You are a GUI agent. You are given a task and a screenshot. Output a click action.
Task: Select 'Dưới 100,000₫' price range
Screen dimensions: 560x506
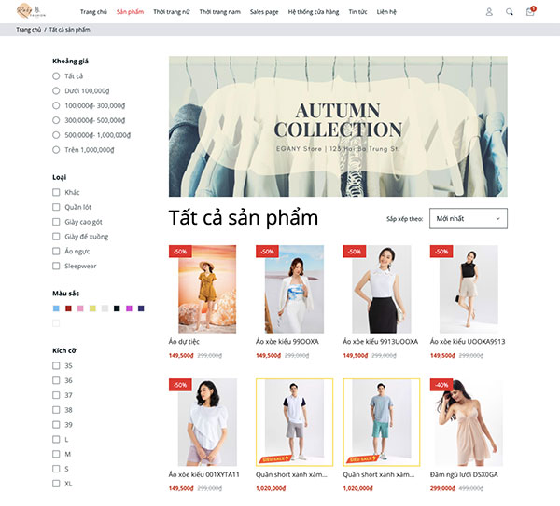56,91
